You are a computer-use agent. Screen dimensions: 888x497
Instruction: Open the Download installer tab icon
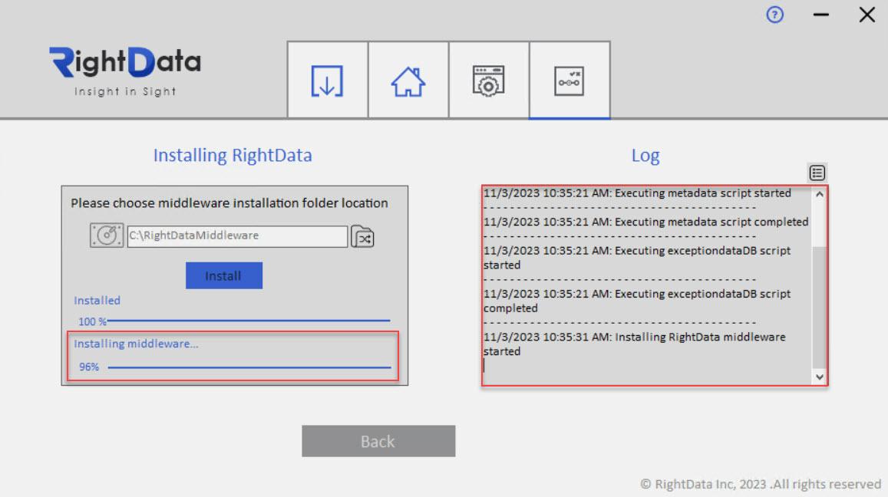click(326, 80)
